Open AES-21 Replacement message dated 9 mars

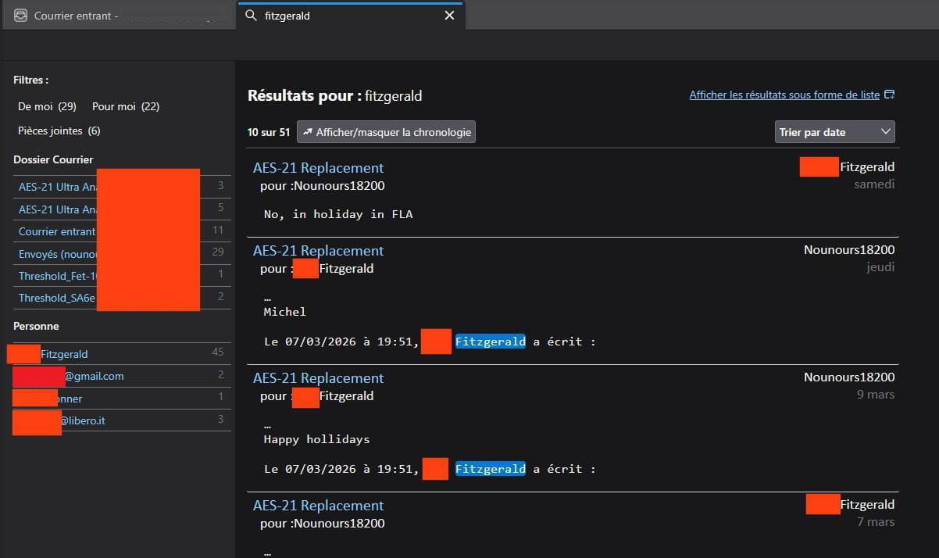click(318, 378)
